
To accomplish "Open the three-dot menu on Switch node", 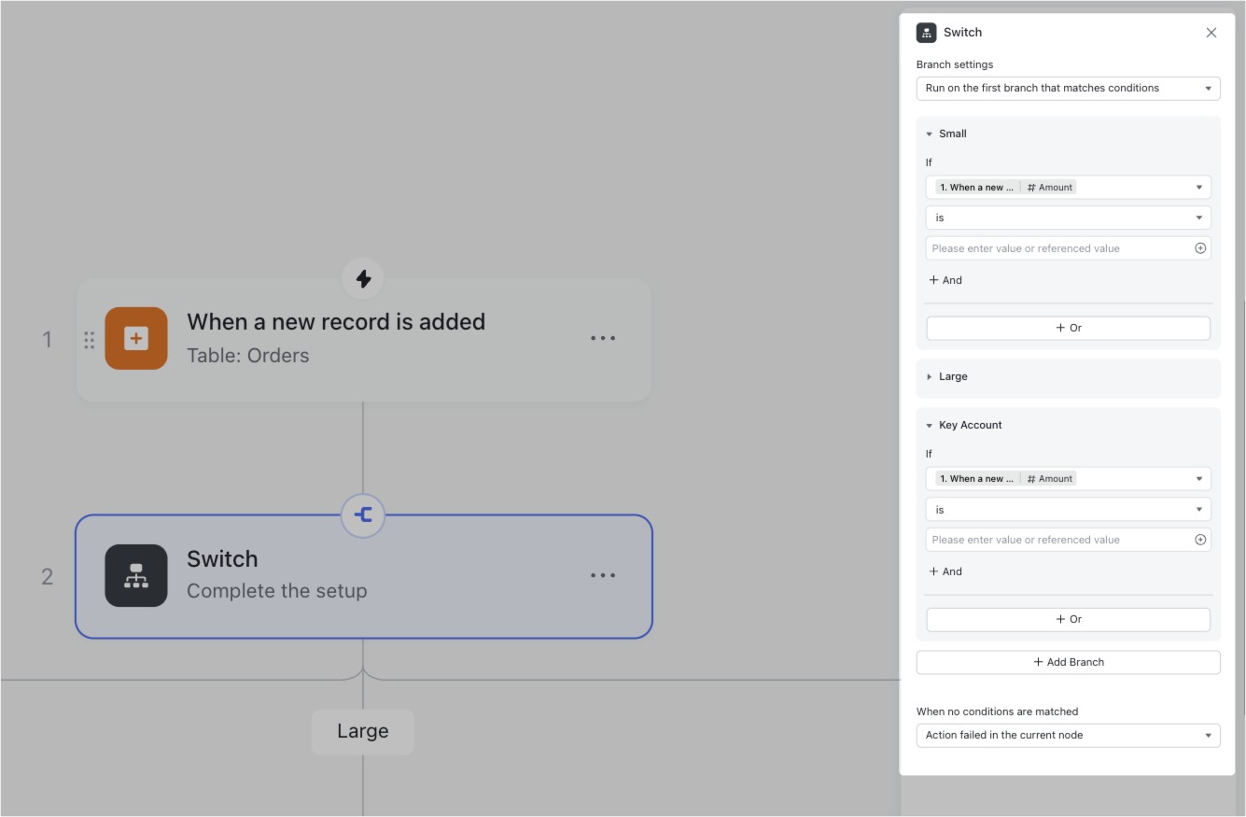I will click(603, 575).
